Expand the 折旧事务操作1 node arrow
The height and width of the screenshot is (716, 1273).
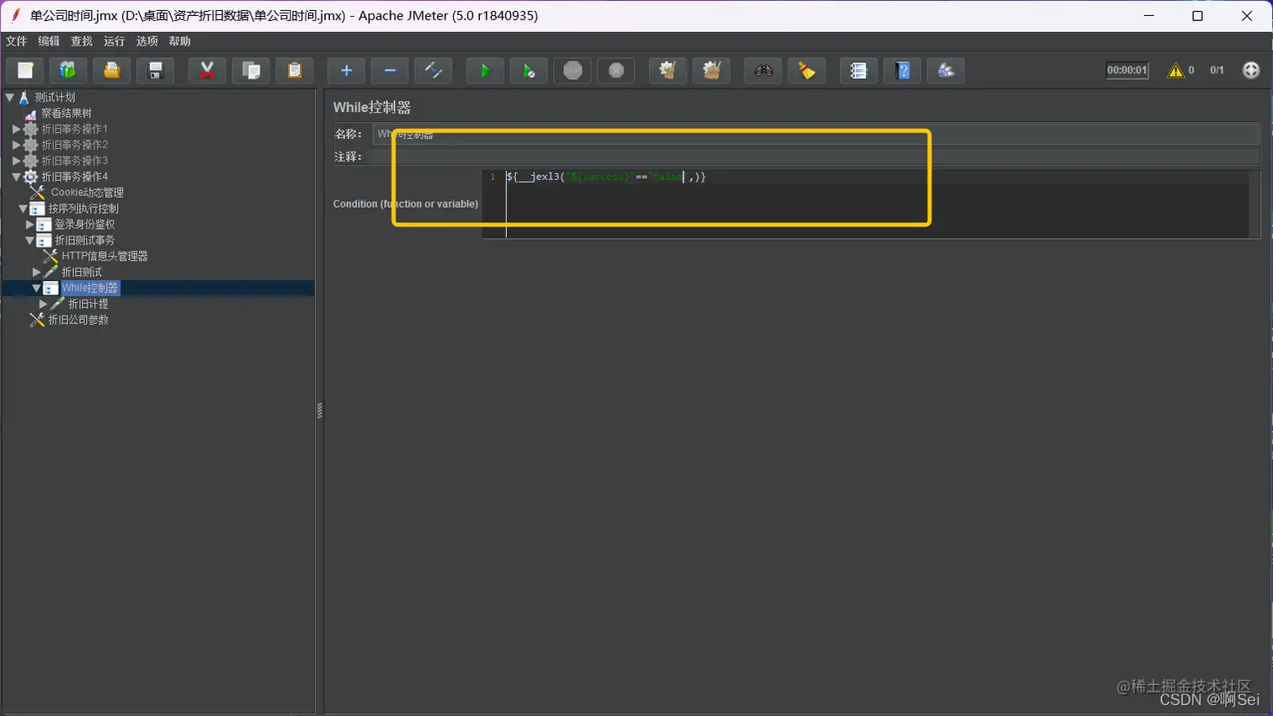coord(16,130)
